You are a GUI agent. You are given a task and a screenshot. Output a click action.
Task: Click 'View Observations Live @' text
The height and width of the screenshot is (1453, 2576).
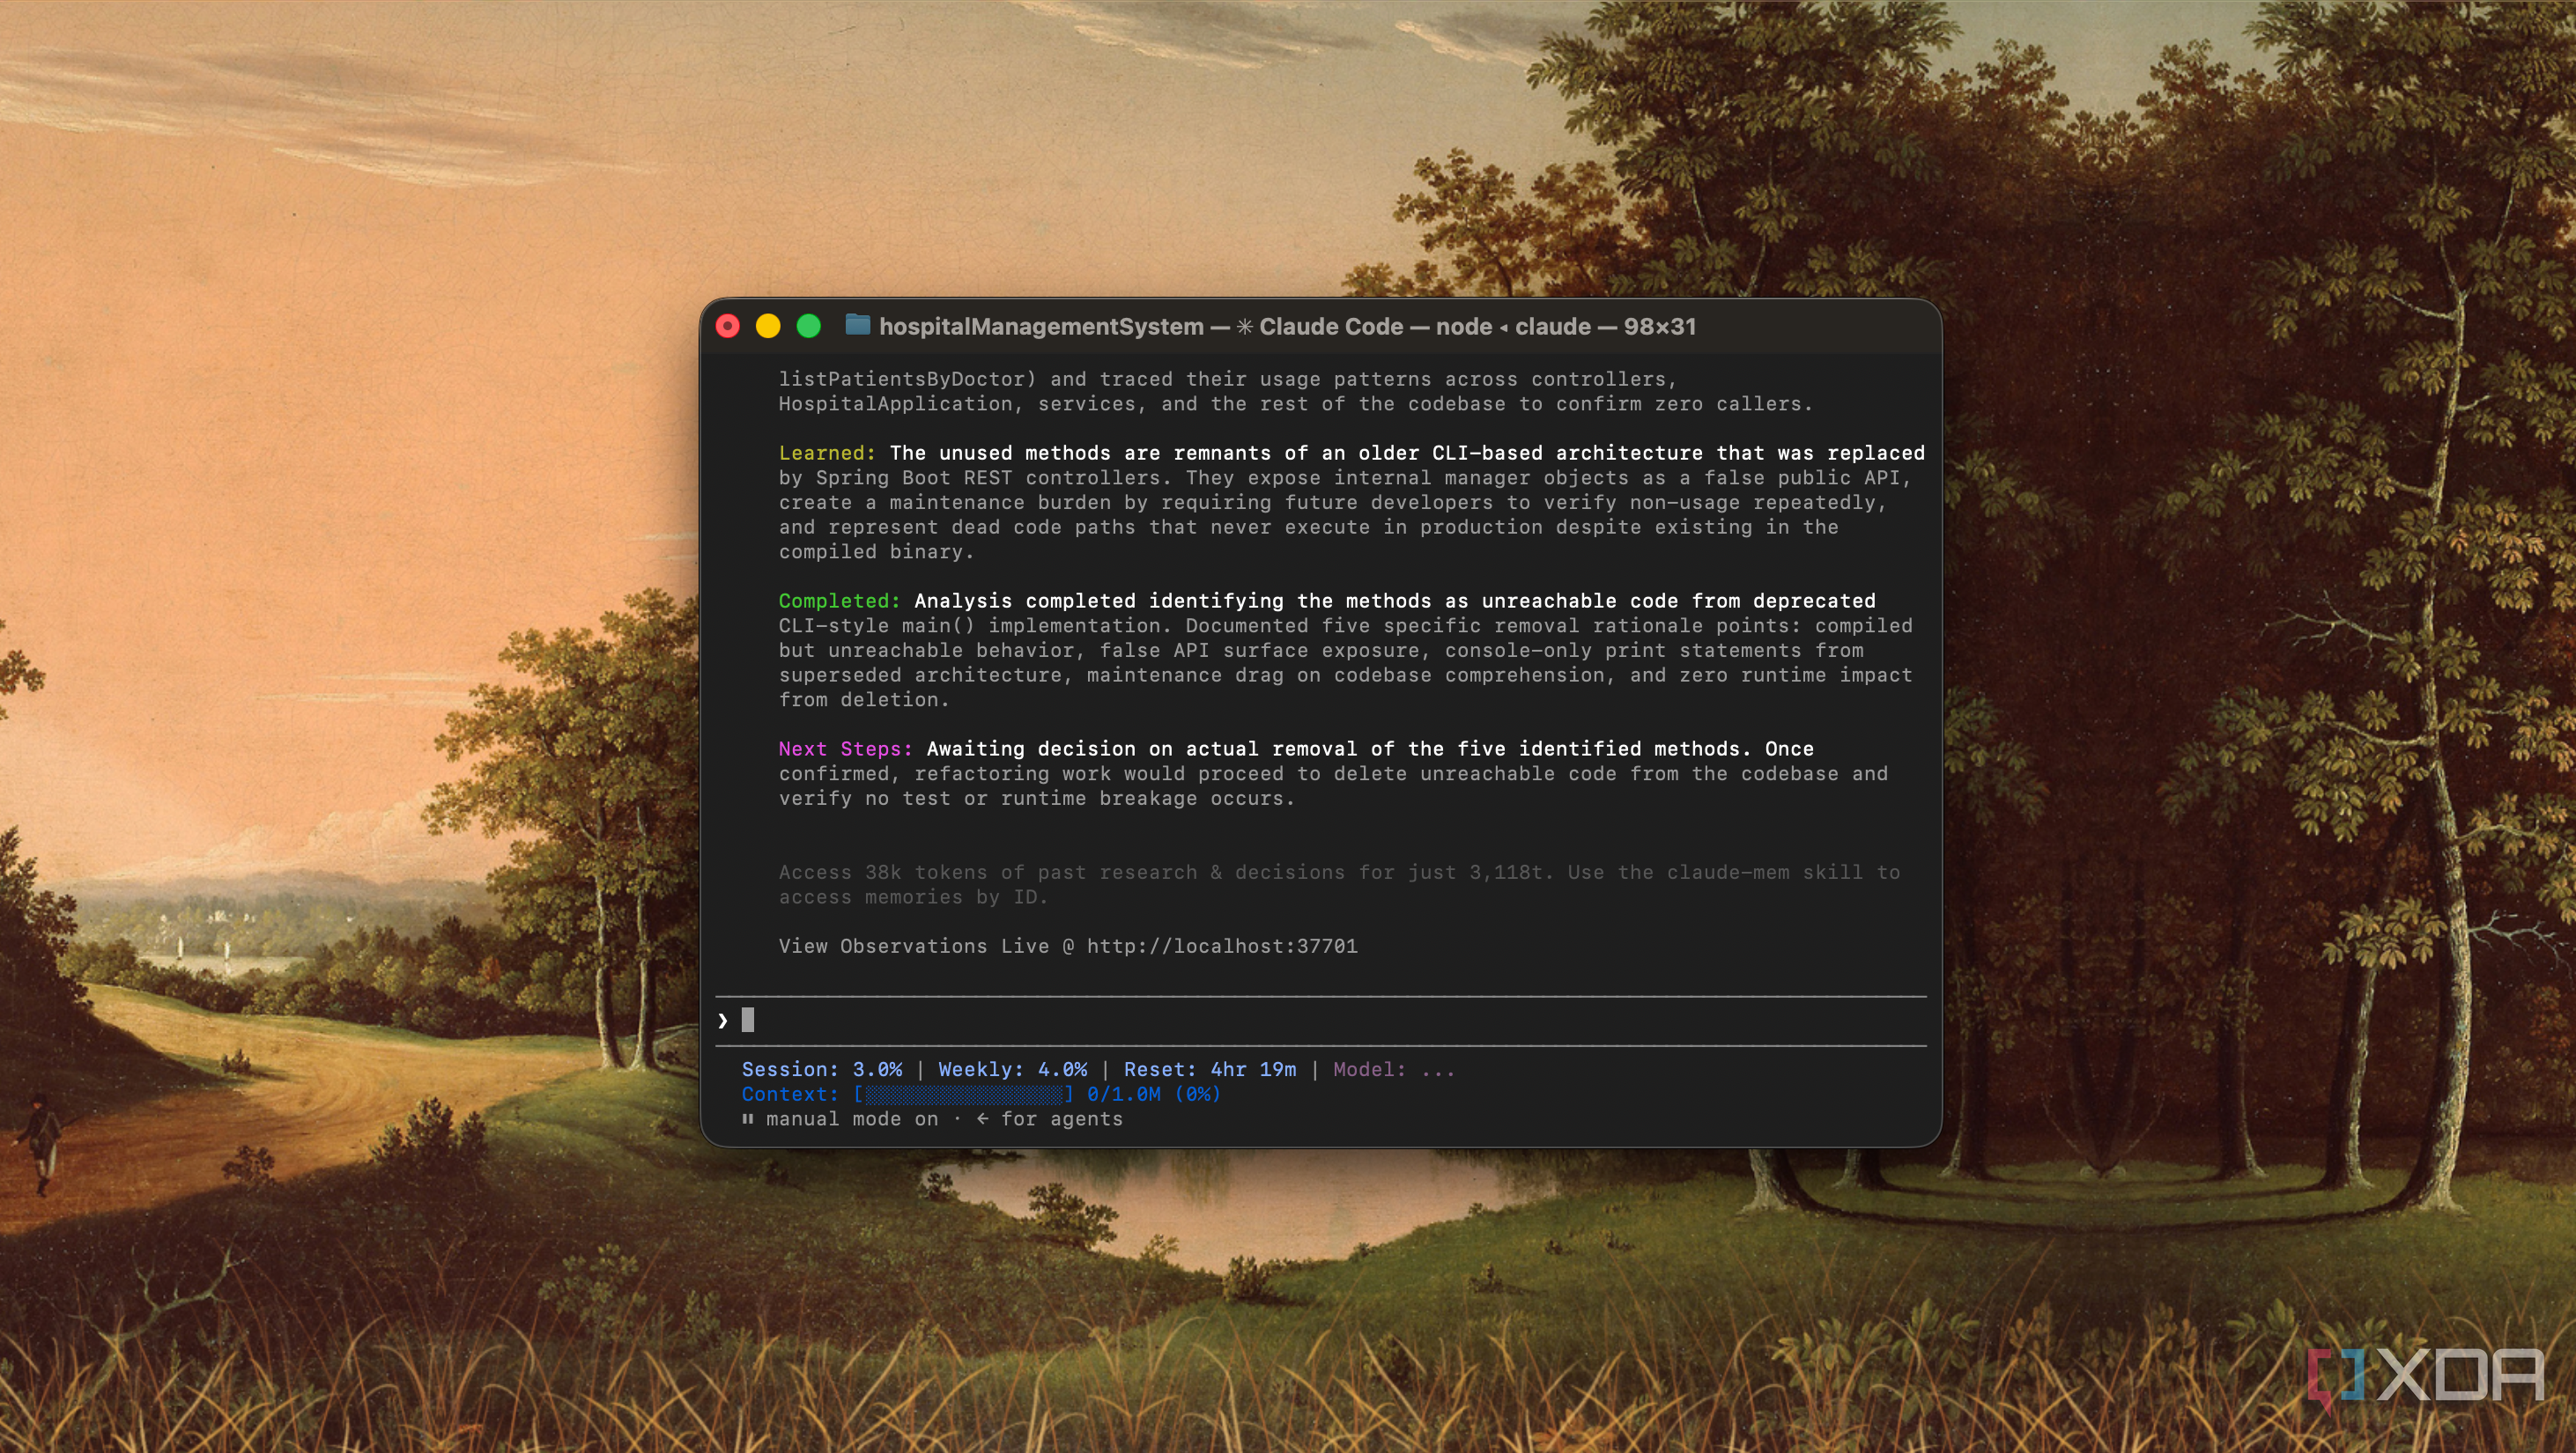pyautogui.click(x=926, y=946)
